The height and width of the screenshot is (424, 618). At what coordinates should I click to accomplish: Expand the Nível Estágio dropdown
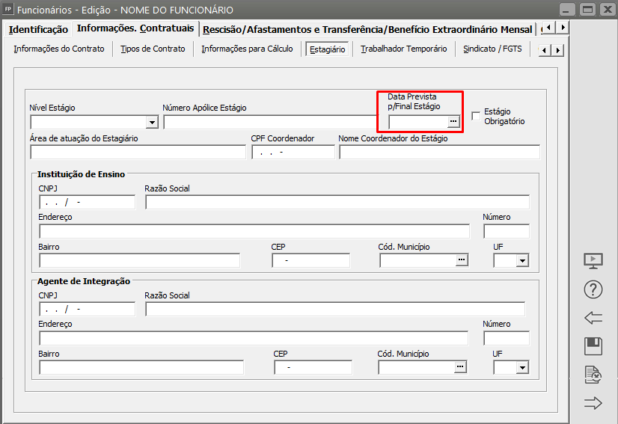coord(152,123)
